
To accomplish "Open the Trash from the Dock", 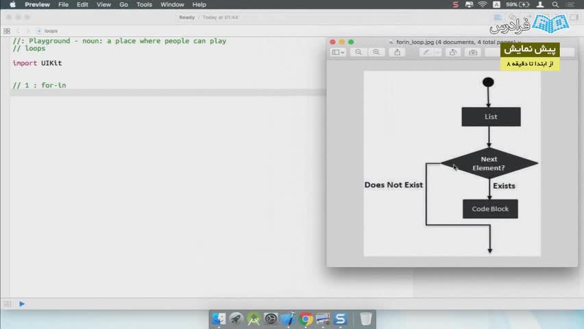I will click(x=366, y=319).
